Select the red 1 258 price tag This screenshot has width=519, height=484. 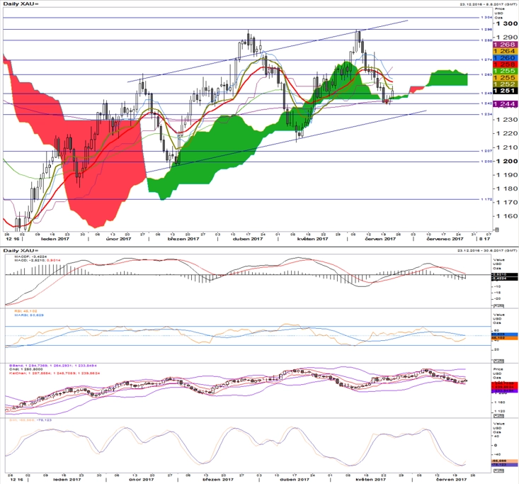point(505,64)
